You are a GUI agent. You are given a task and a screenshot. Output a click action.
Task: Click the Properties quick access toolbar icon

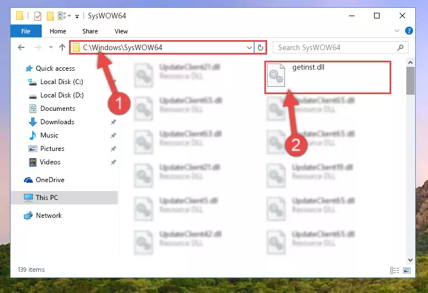tap(38, 16)
